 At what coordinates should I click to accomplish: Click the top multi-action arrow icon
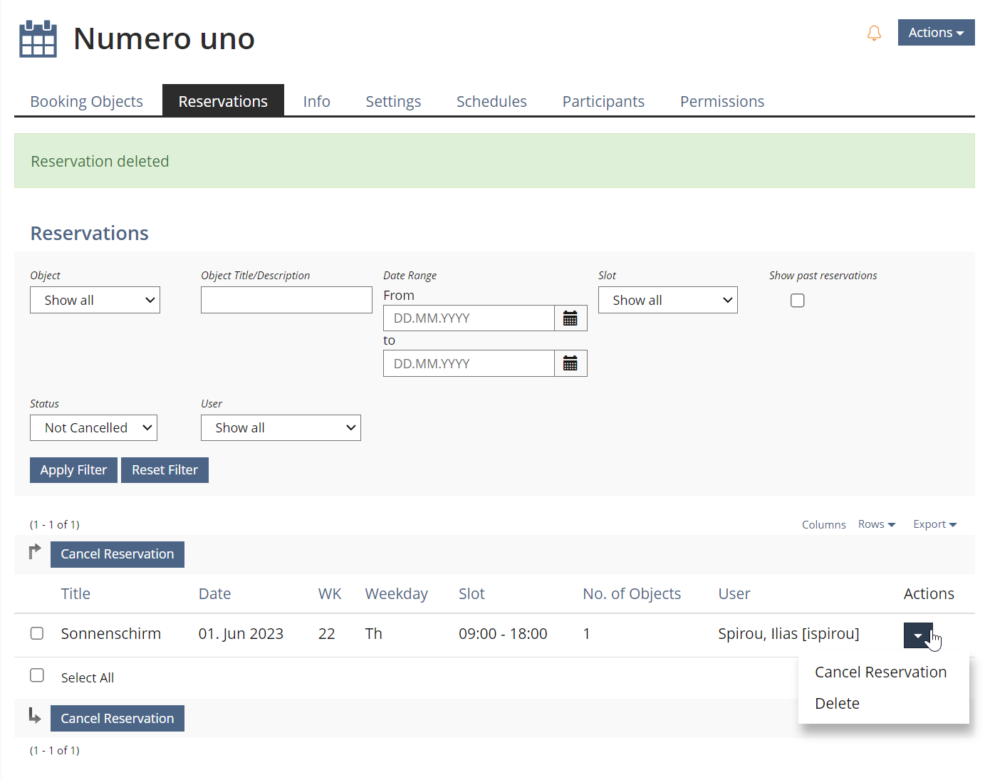tap(35, 552)
